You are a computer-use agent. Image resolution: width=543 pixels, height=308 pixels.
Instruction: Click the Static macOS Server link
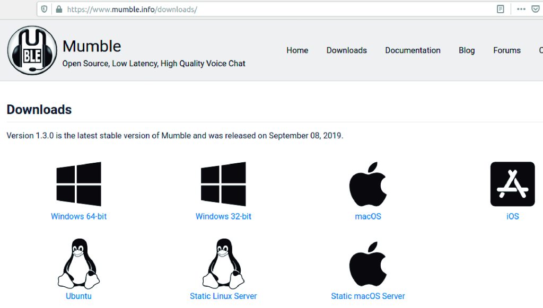click(368, 296)
